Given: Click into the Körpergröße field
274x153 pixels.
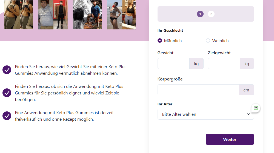Looking at the screenshot, I should [x=198, y=90].
